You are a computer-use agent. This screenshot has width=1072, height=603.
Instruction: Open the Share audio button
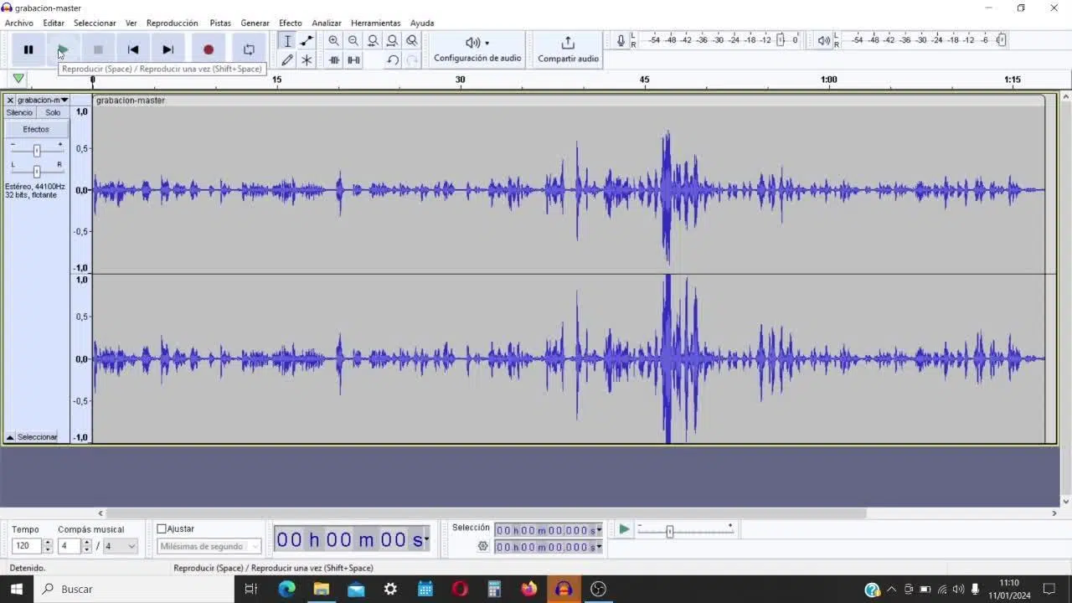click(568, 49)
